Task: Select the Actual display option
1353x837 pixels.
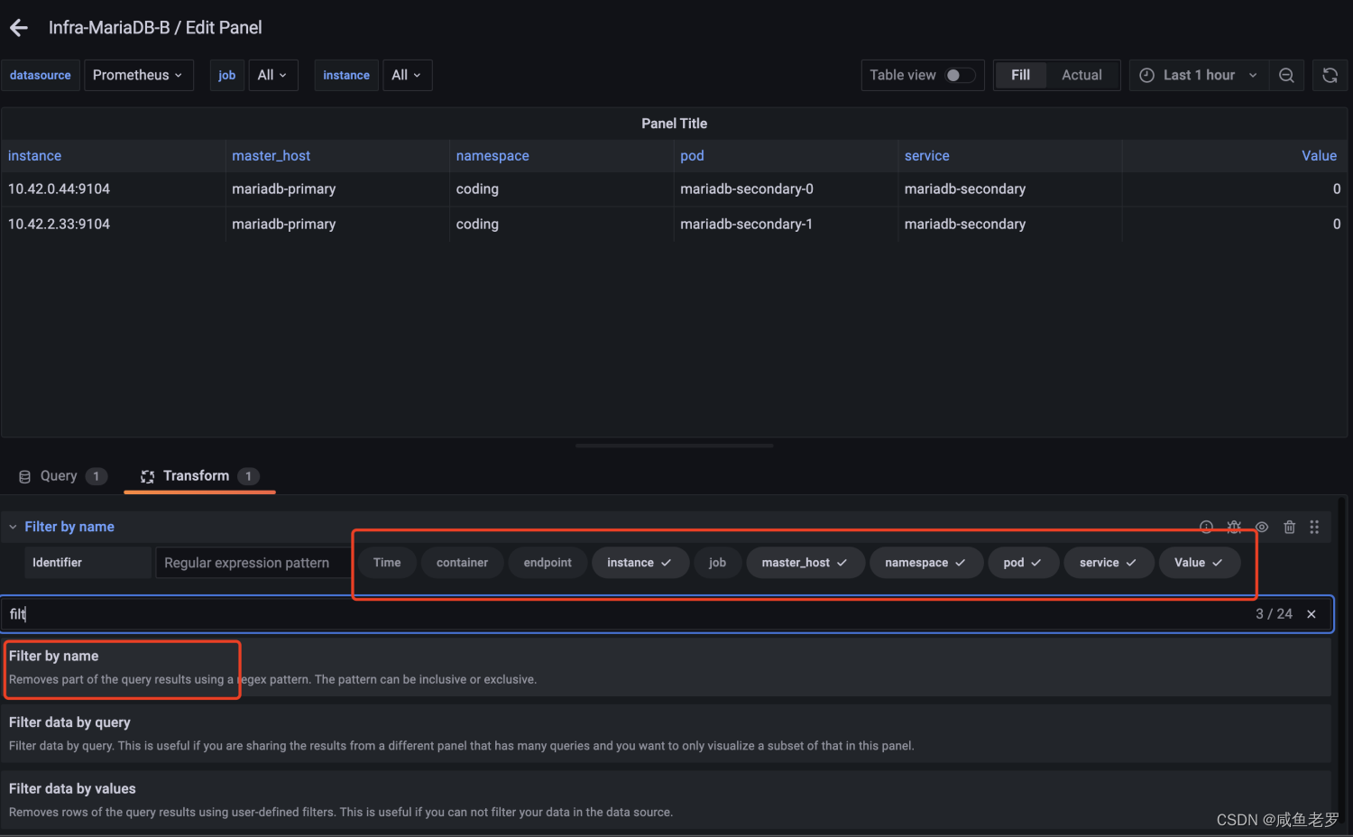Action: (1081, 76)
